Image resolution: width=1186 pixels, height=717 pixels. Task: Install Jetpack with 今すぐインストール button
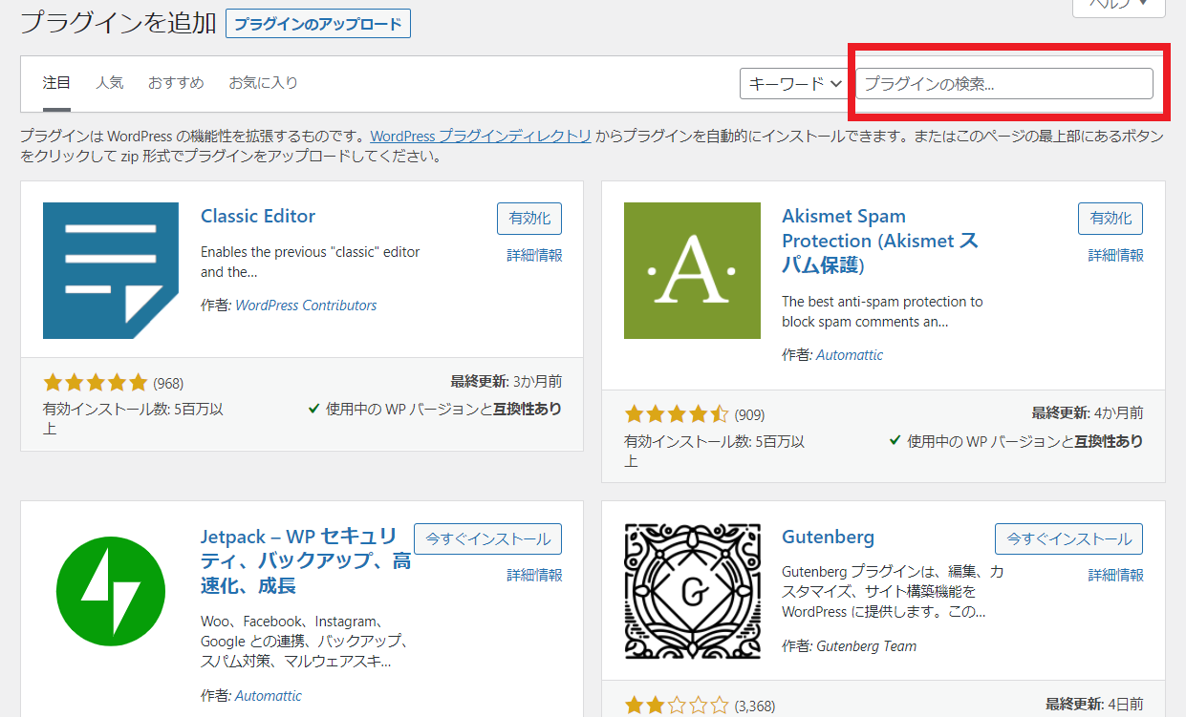487,539
